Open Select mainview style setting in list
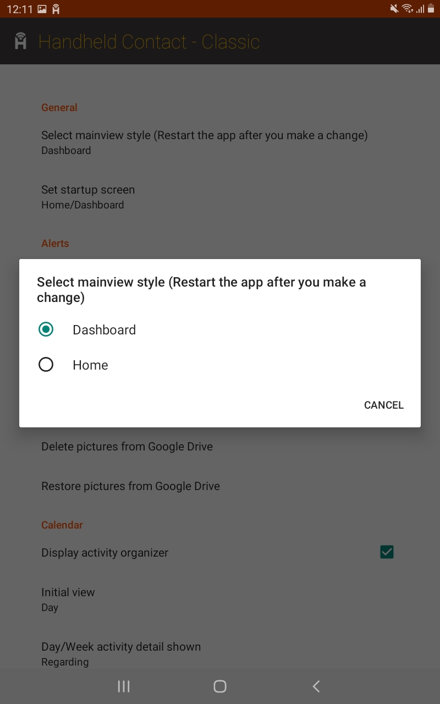Image resolution: width=440 pixels, height=704 pixels. pyautogui.click(x=220, y=142)
